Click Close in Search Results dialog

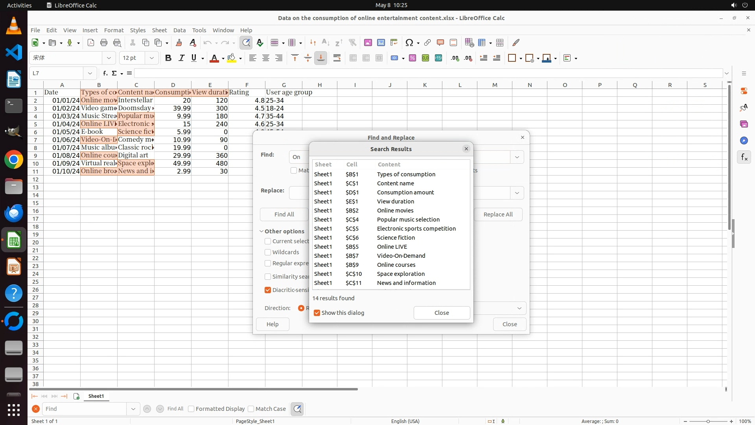click(442, 313)
